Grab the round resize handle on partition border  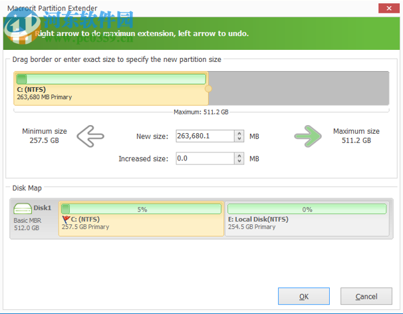tap(208, 88)
